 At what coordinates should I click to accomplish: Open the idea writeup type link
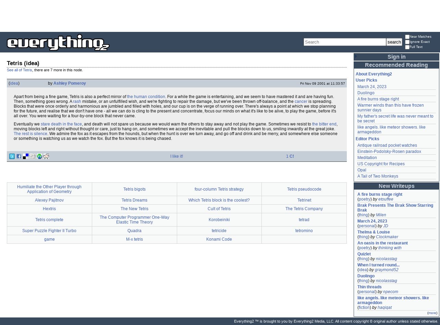[x=14, y=83]
